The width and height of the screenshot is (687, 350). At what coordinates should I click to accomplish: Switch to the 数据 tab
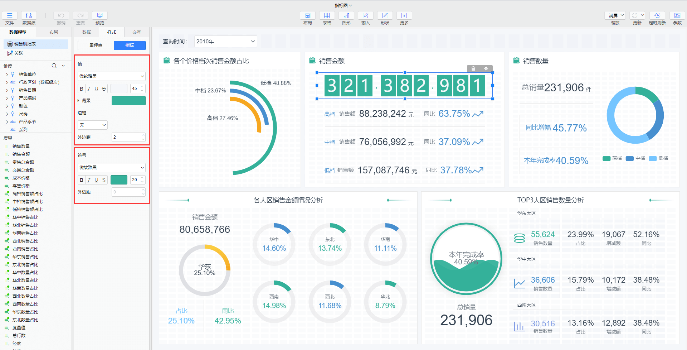[x=87, y=32]
